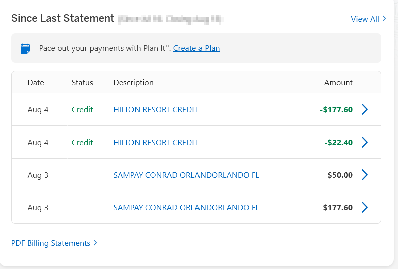398x269 pixels.
Task: Click the chevron after PDF Billing Statements
Action: pyautogui.click(x=95, y=243)
